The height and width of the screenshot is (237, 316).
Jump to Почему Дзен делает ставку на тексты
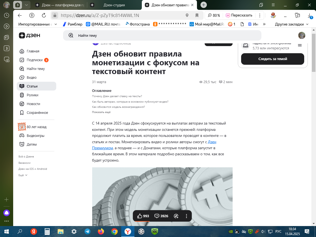click(x=117, y=96)
